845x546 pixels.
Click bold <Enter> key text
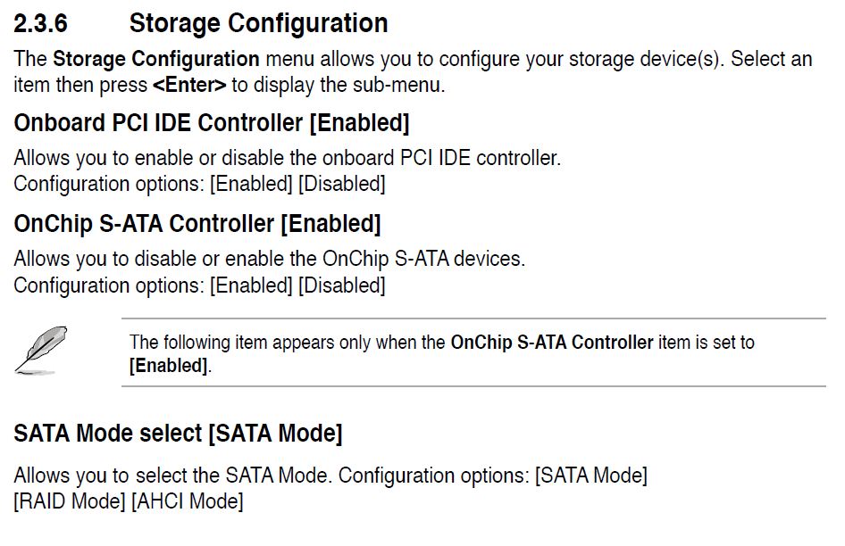[189, 85]
